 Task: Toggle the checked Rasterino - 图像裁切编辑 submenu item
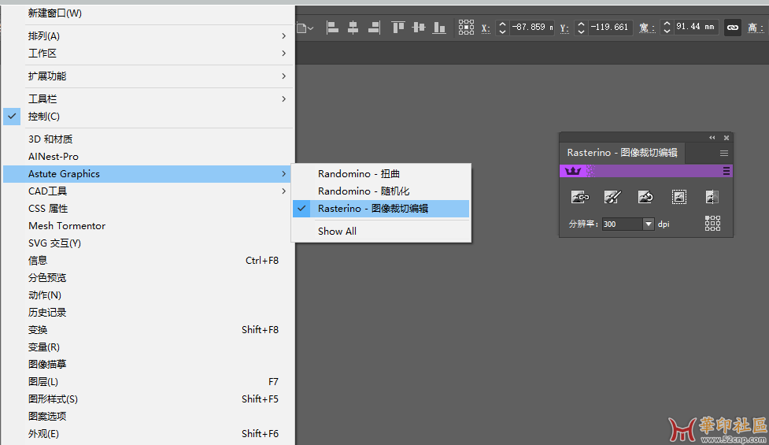point(381,209)
